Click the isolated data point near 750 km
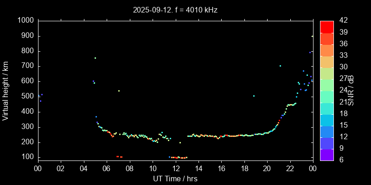Screen dimensions: 371x185 (x=95, y=58)
